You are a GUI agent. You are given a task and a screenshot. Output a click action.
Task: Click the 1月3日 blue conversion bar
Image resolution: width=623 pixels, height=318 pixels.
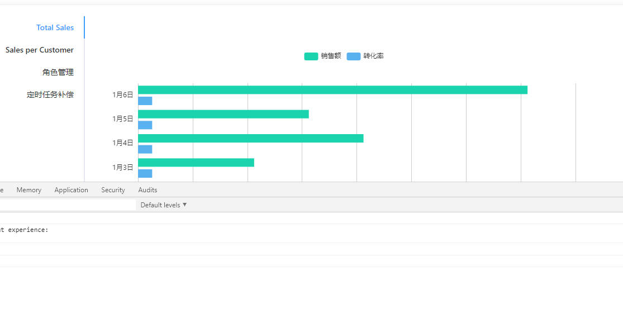(x=145, y=174)
